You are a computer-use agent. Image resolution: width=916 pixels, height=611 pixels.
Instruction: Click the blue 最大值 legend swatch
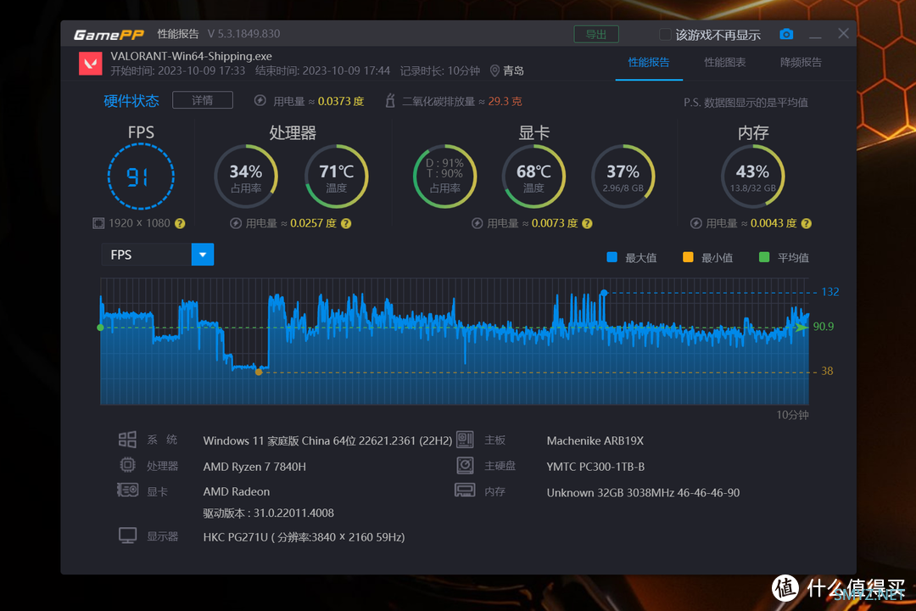612,257
